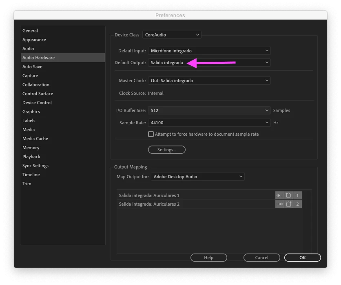
Task: Click the Samples unit label
Action: click(x=281, y=110)
